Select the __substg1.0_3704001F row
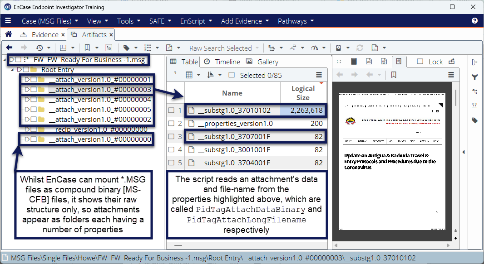 coord(247,163)
